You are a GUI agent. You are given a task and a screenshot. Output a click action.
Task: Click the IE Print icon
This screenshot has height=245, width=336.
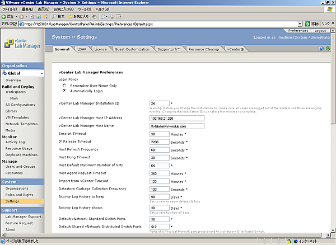coord(111,16)
